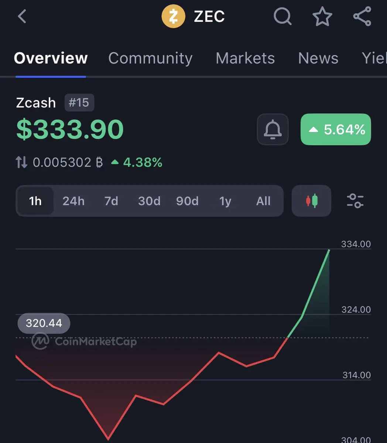Share ZEC page with share icon
The height and width of the screenshot is (443, 387).
[x=362, y=17]
